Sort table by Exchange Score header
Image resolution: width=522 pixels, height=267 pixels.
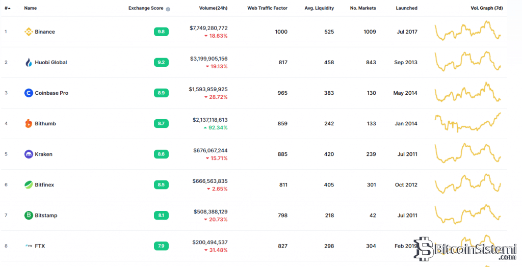click(x=146, y=8)
